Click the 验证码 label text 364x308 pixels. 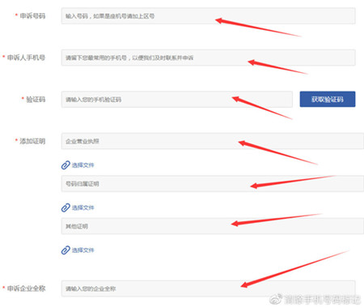pos(36,100)
